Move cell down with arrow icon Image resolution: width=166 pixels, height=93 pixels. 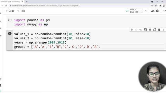click(x=136, y=30)
